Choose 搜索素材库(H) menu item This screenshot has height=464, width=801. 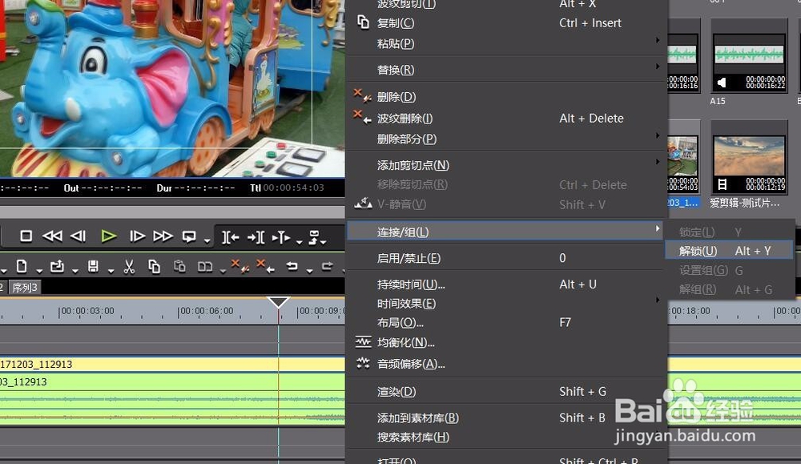click(x=506, y=437)
